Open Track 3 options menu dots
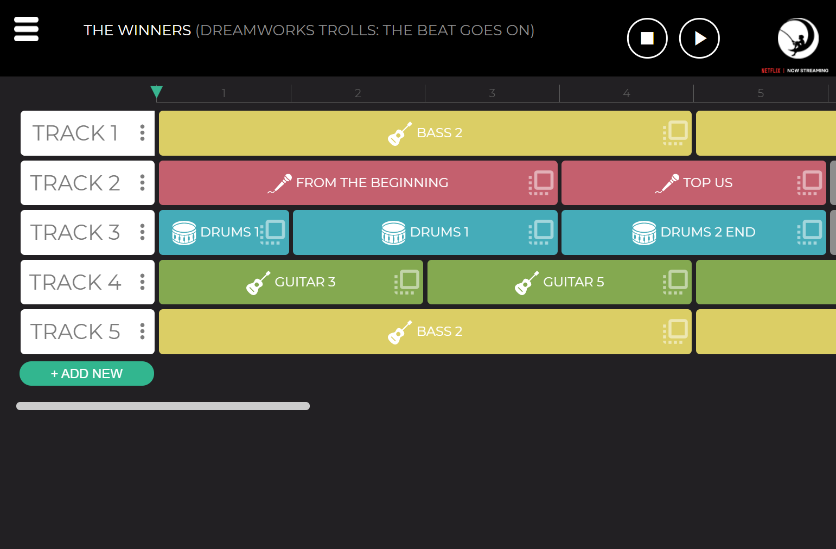Image resolution: width=836 pixels, height=549 pixels. click(142, 232)
